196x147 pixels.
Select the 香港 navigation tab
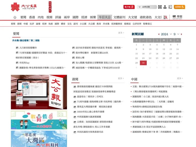32,17
